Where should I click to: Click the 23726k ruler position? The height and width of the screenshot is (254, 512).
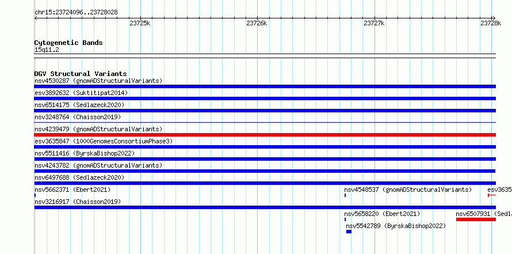[257, 23]
